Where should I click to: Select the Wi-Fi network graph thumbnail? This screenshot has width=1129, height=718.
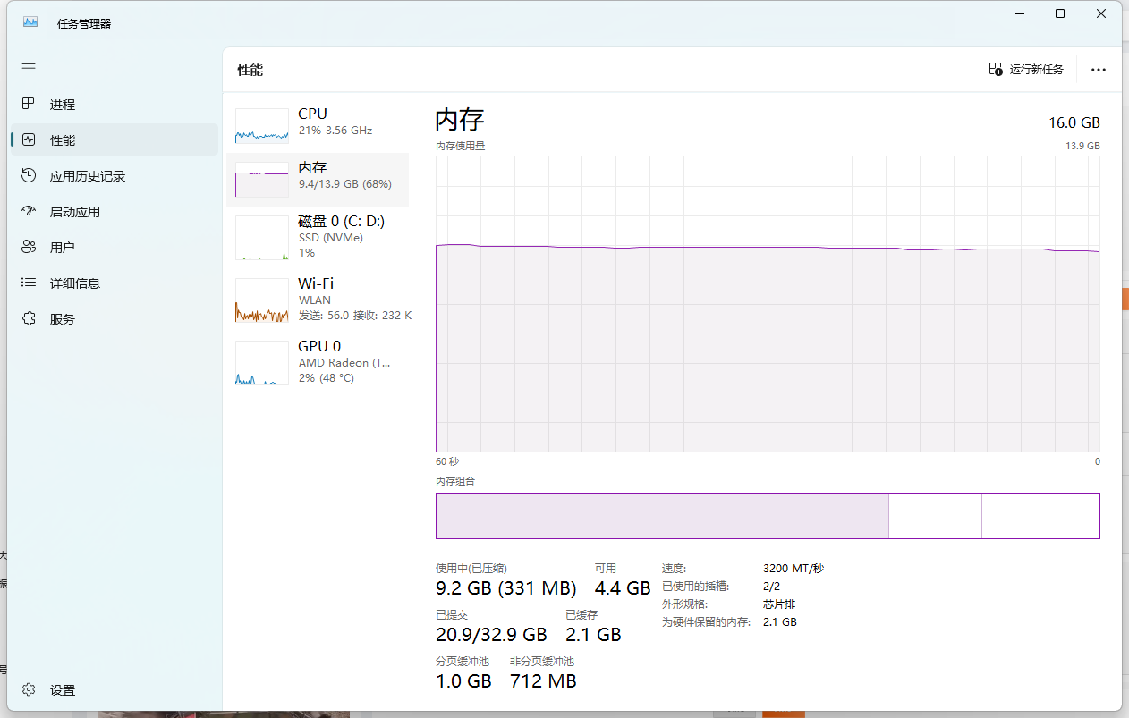(x=262, y=300)
